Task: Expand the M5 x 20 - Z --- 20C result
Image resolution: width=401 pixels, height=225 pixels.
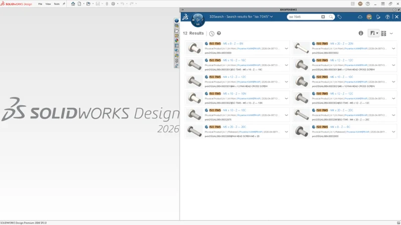Action: [286, 132]
